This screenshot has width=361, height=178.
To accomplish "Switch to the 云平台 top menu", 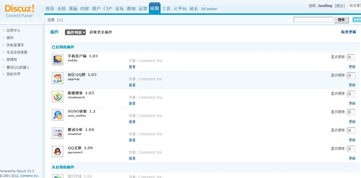I will click(180, 9).
